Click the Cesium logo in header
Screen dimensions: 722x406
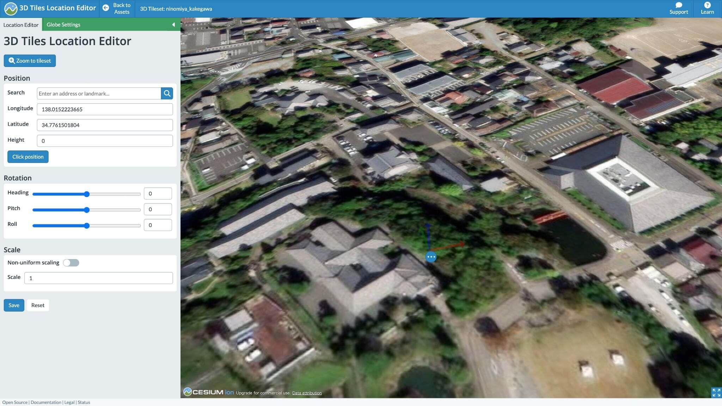11,8
